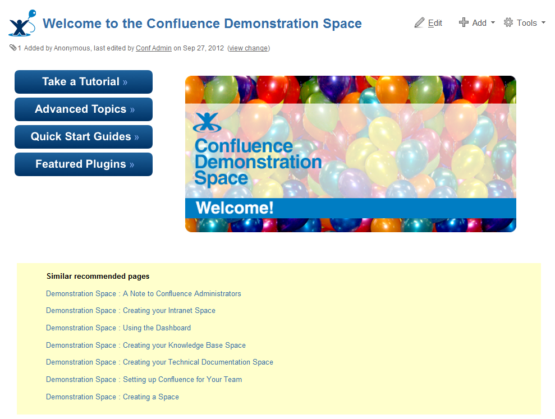
Task: Open the Advanced Topics button
Action: tap(84, 109)
